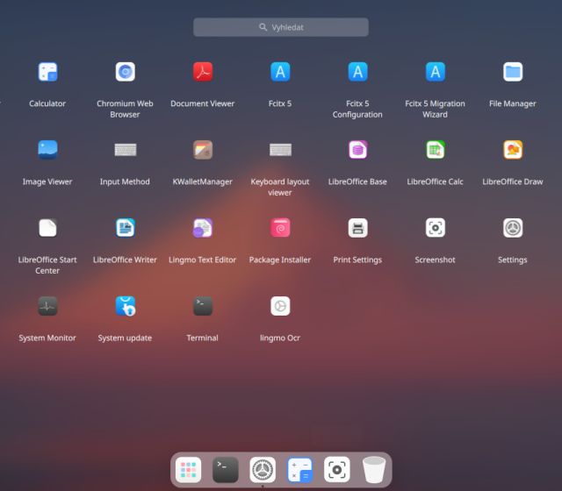Click the launcher grid icon in dock
562x491 pixels.
tap(188, 470)
